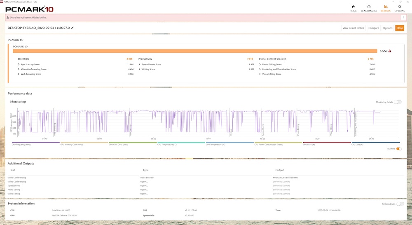Expand the Video Editing Score row
Screen dimensions: 412x225
click(260, 74)
